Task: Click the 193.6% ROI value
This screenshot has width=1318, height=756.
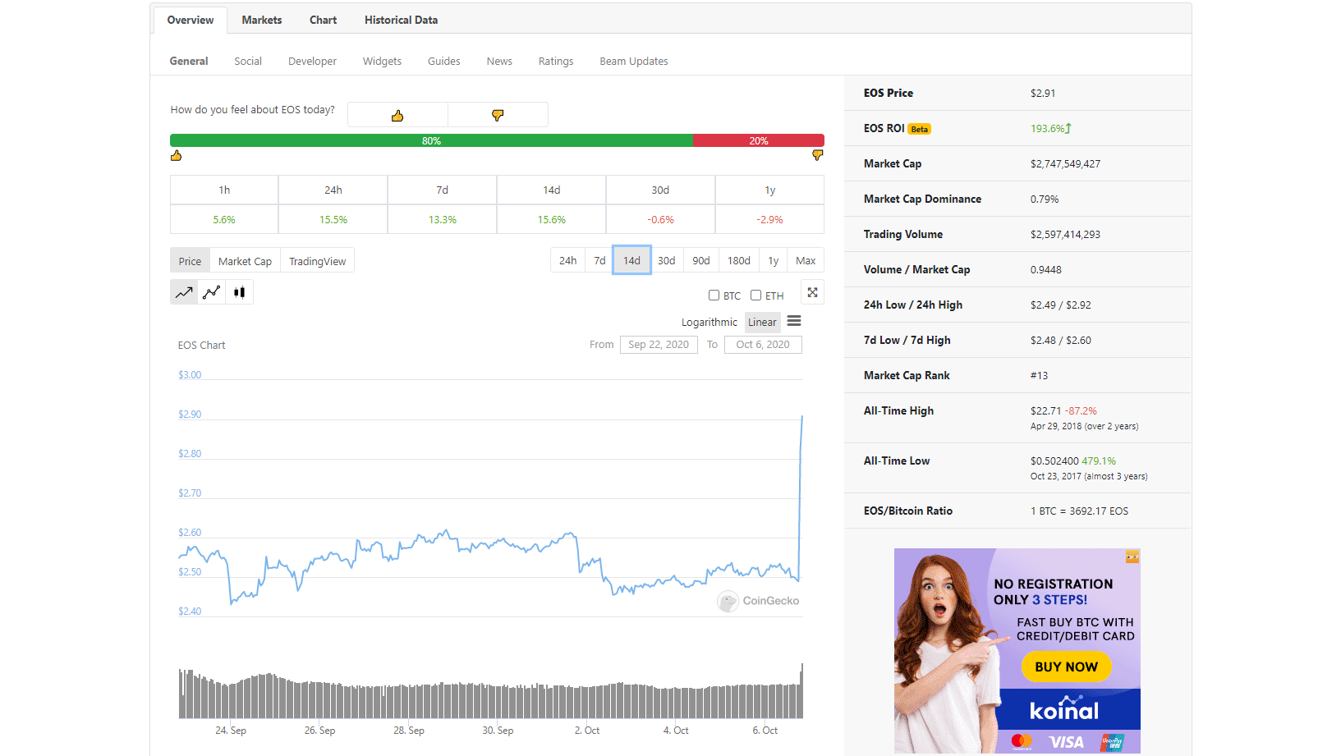Action: pos(1050,129)
